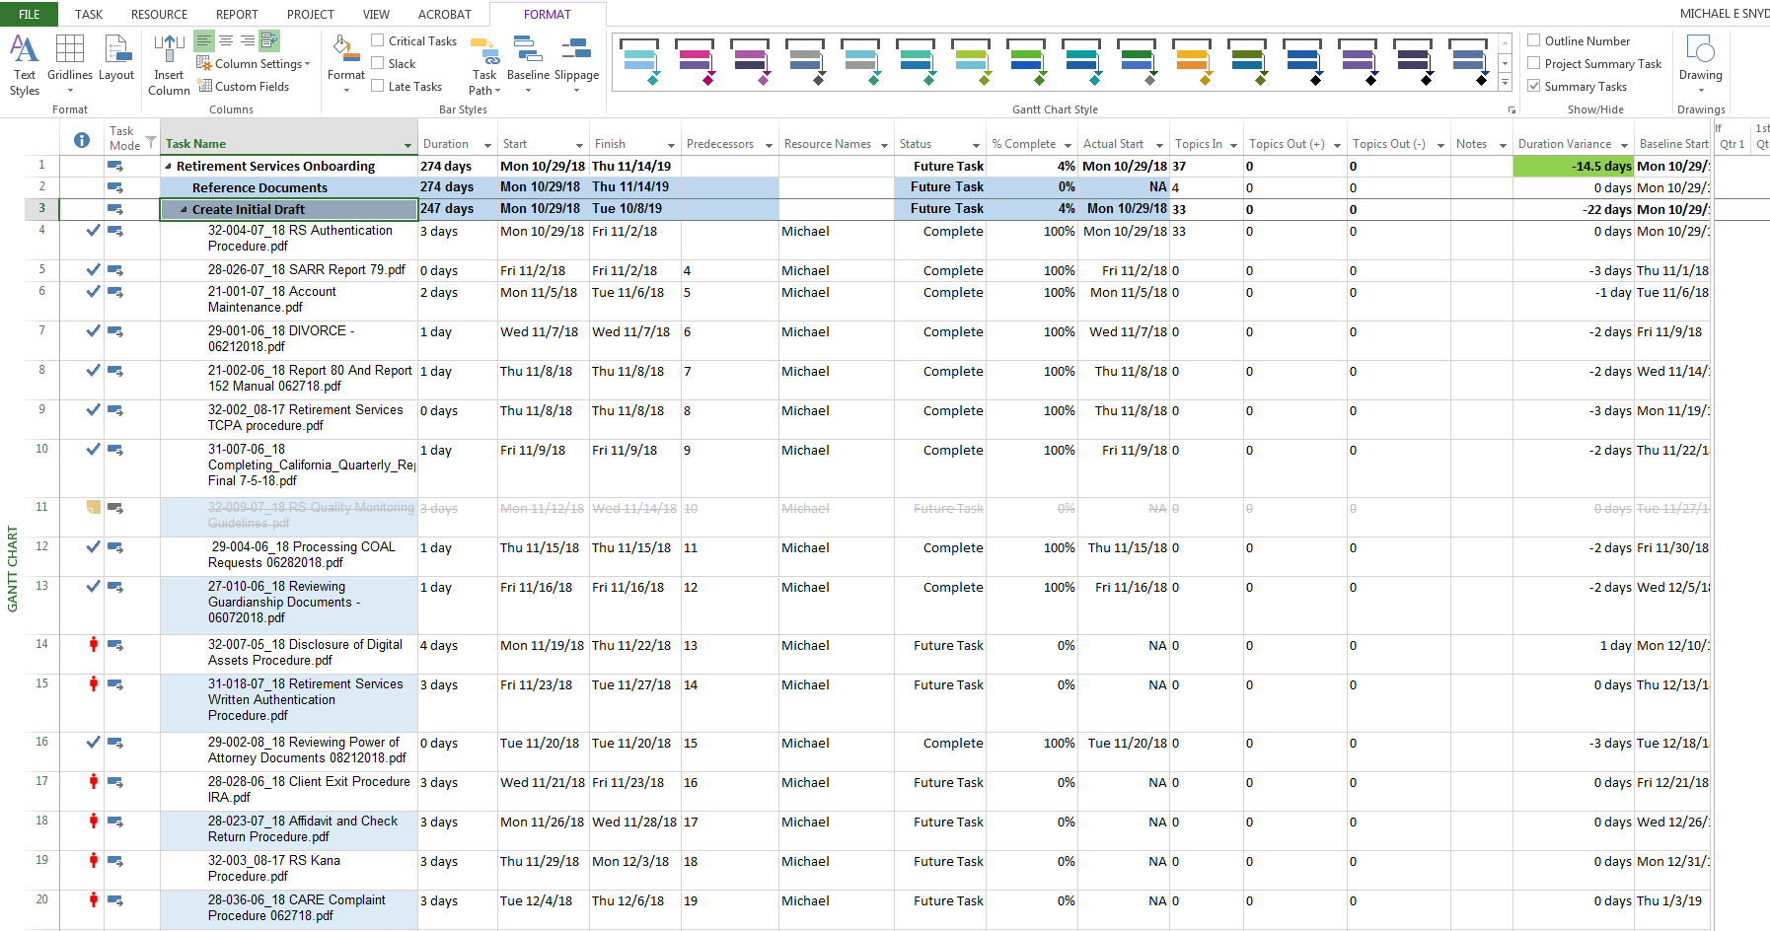1770x931 pixels.
Task: Open Task Name column filter dropdown
Action: coord(407,145)
